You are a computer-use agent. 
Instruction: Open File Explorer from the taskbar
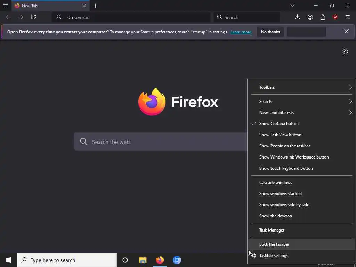tap(143, 260)
